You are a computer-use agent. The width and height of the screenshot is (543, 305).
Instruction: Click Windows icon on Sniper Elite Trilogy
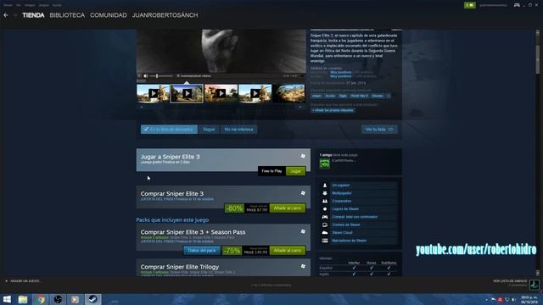(x=303, y=266)
